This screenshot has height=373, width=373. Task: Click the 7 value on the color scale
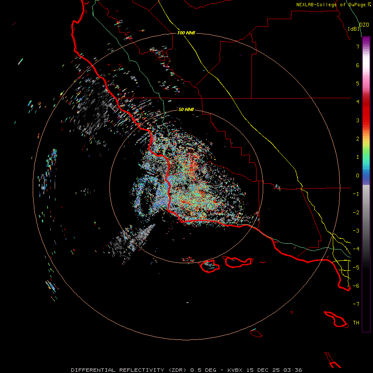(x=358, y=46)
